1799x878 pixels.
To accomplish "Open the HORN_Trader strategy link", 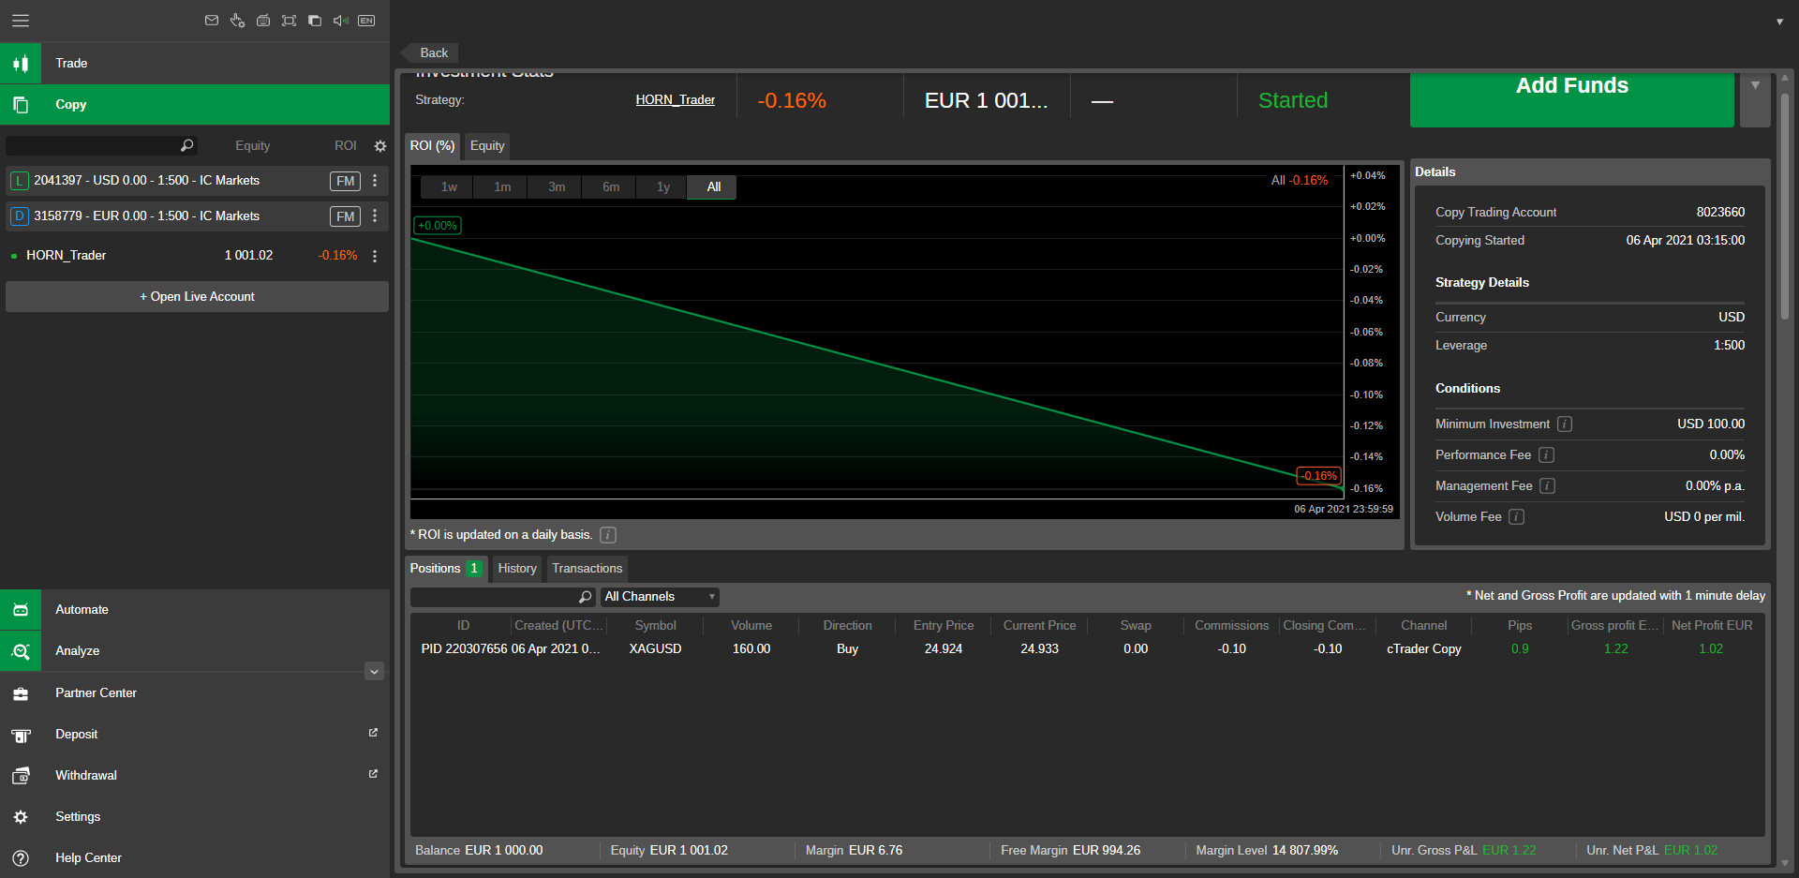I will click(x=675, y=100).
